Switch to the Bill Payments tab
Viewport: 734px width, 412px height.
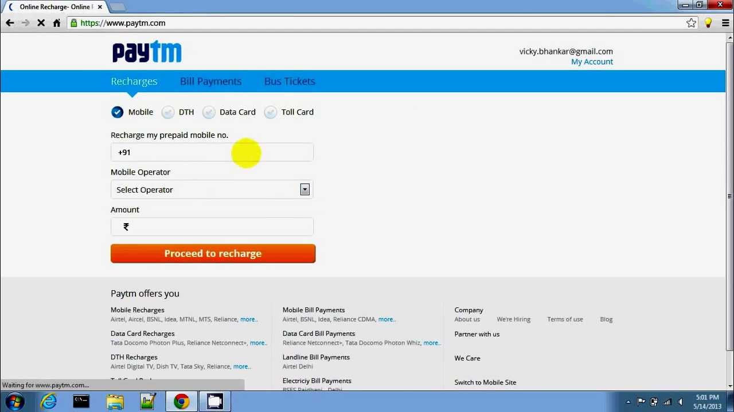point(210,81)
